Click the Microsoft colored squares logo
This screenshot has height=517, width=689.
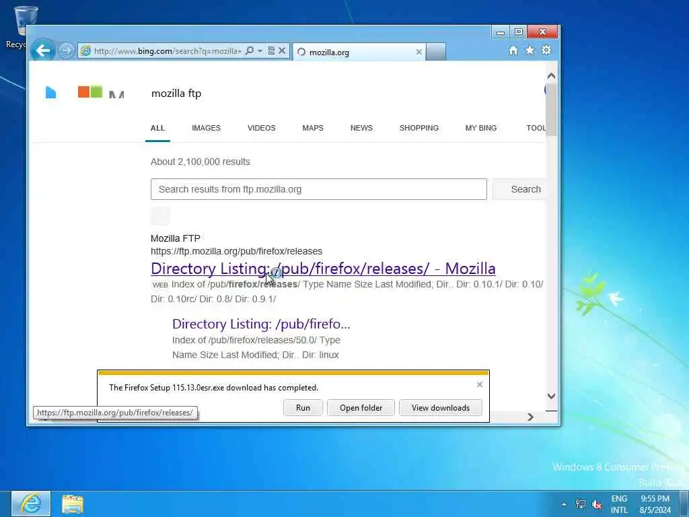pos(90,92)
